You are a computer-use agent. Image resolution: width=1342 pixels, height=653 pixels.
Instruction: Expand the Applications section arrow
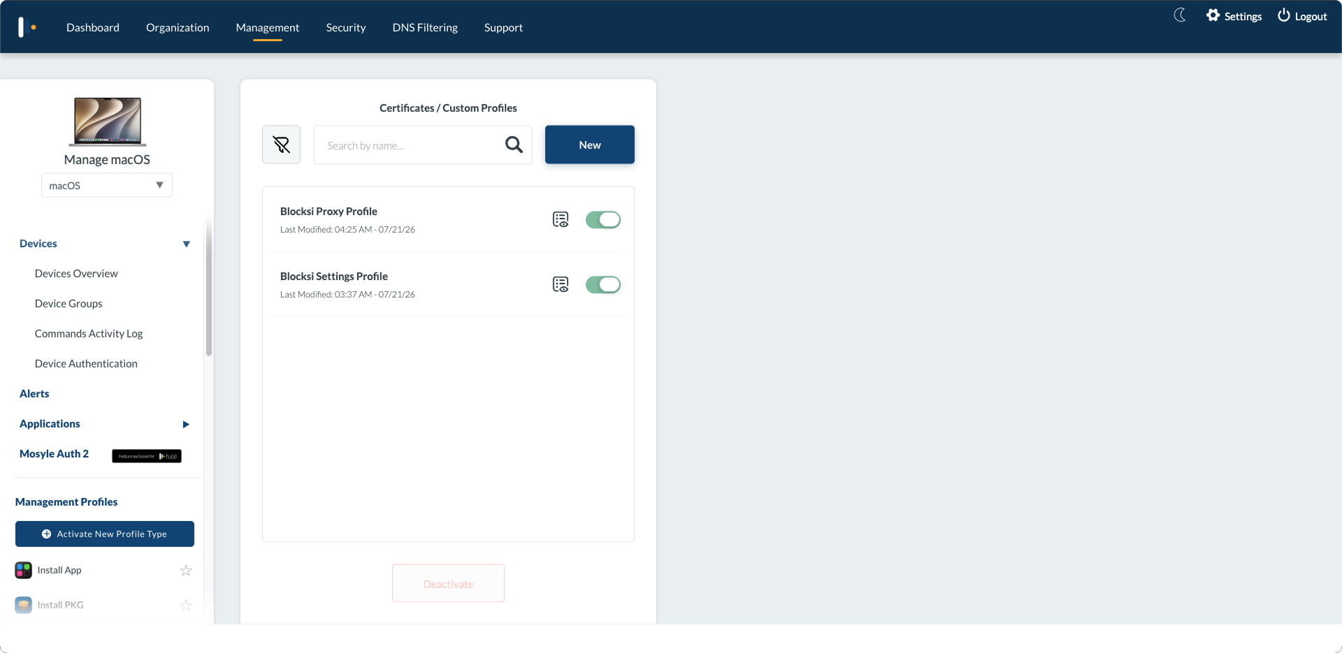tap(186, 424)
